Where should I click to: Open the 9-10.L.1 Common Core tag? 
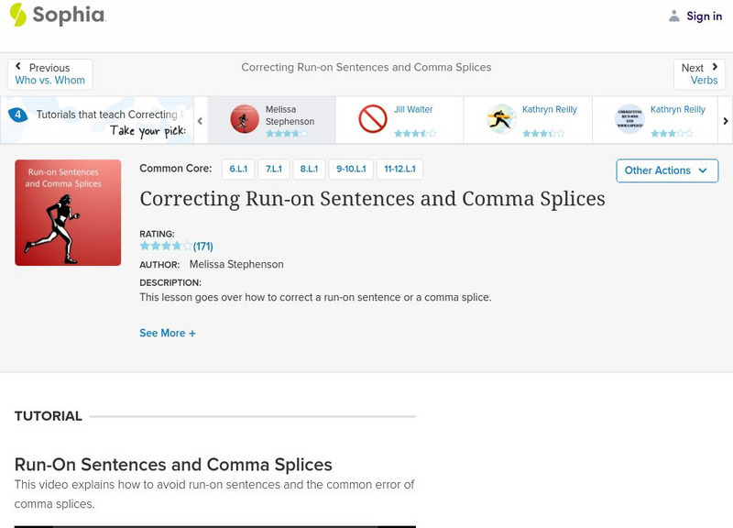point(351,170)
